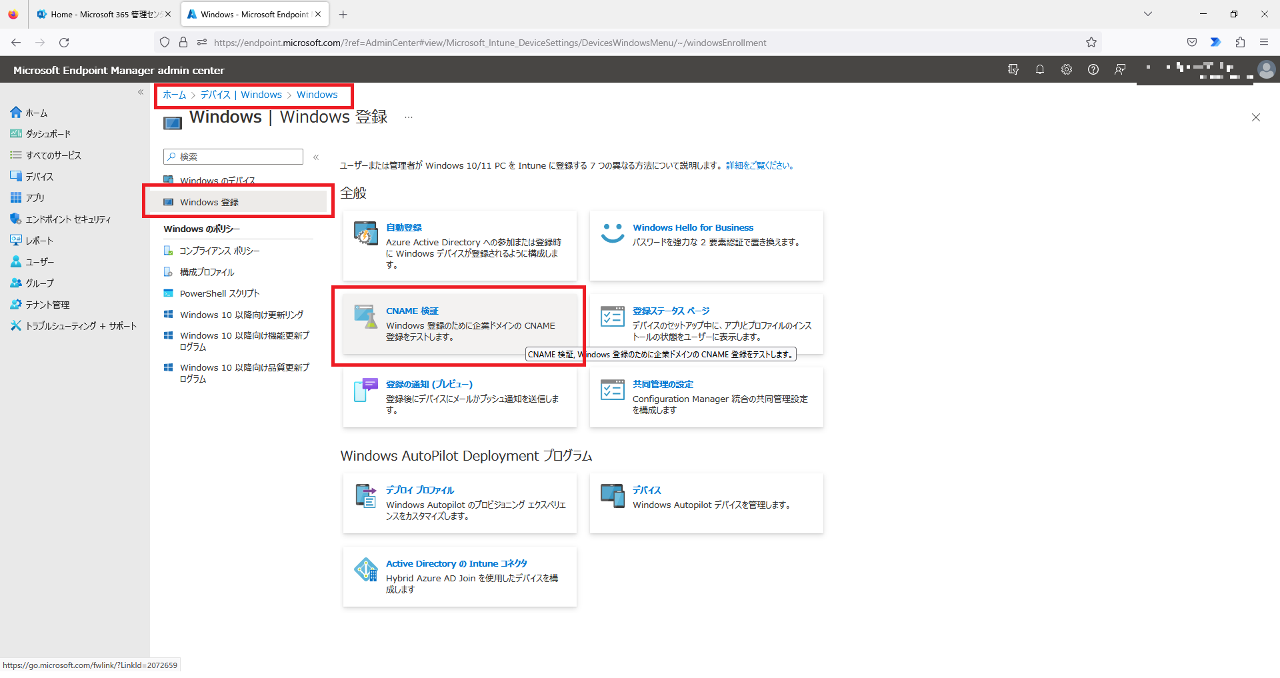Viewport: 1280px width, 678px height.
Task: Close the Windows blade with X
Action: 1256,117
